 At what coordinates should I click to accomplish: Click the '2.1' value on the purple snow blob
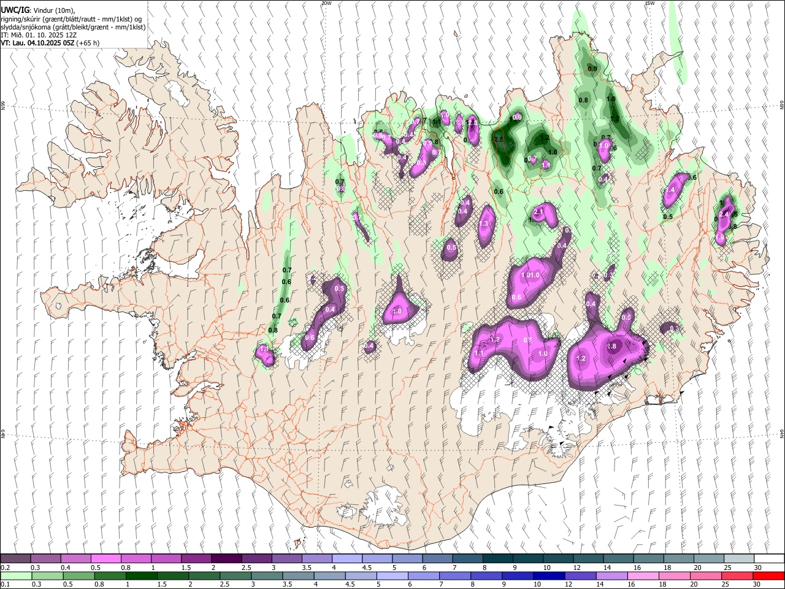539,212
